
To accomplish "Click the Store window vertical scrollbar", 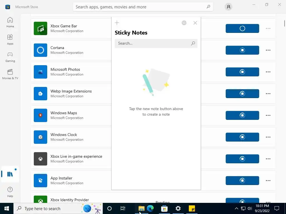I will [284, 23].
